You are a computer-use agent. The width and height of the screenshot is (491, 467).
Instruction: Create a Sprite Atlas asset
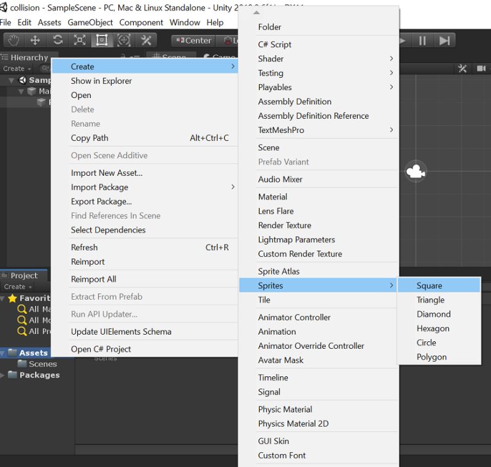click(319, 271)
